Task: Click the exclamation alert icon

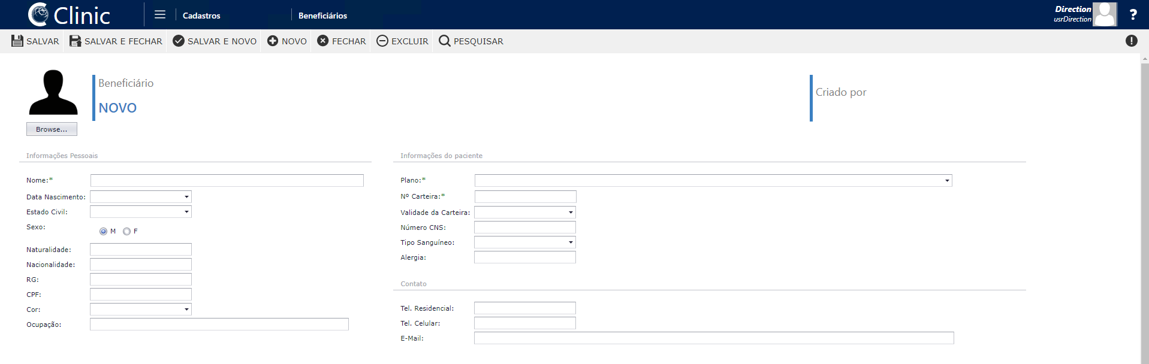Action: [x=1132, y=41]
